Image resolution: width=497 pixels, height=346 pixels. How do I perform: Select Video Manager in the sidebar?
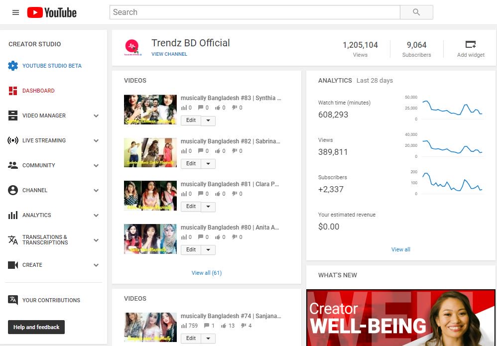coord(44,115)
